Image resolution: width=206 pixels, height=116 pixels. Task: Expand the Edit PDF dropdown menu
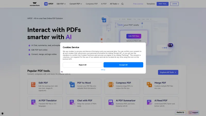tap(61, 4)
